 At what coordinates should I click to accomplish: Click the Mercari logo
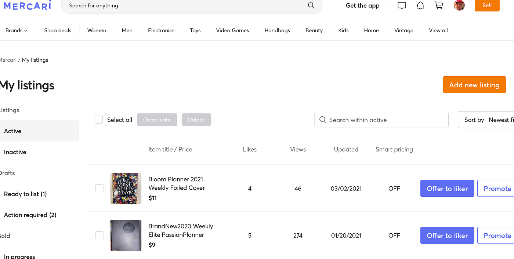(27, 5)
